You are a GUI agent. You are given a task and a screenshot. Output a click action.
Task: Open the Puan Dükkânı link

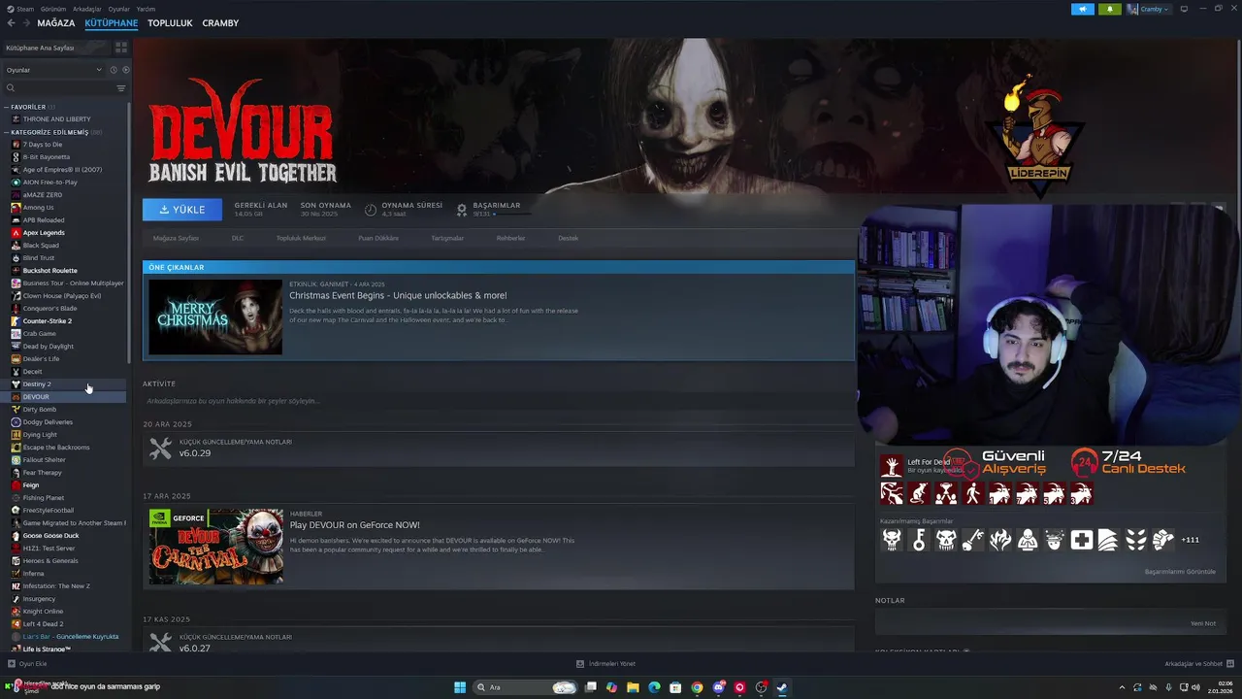point(378,238)
